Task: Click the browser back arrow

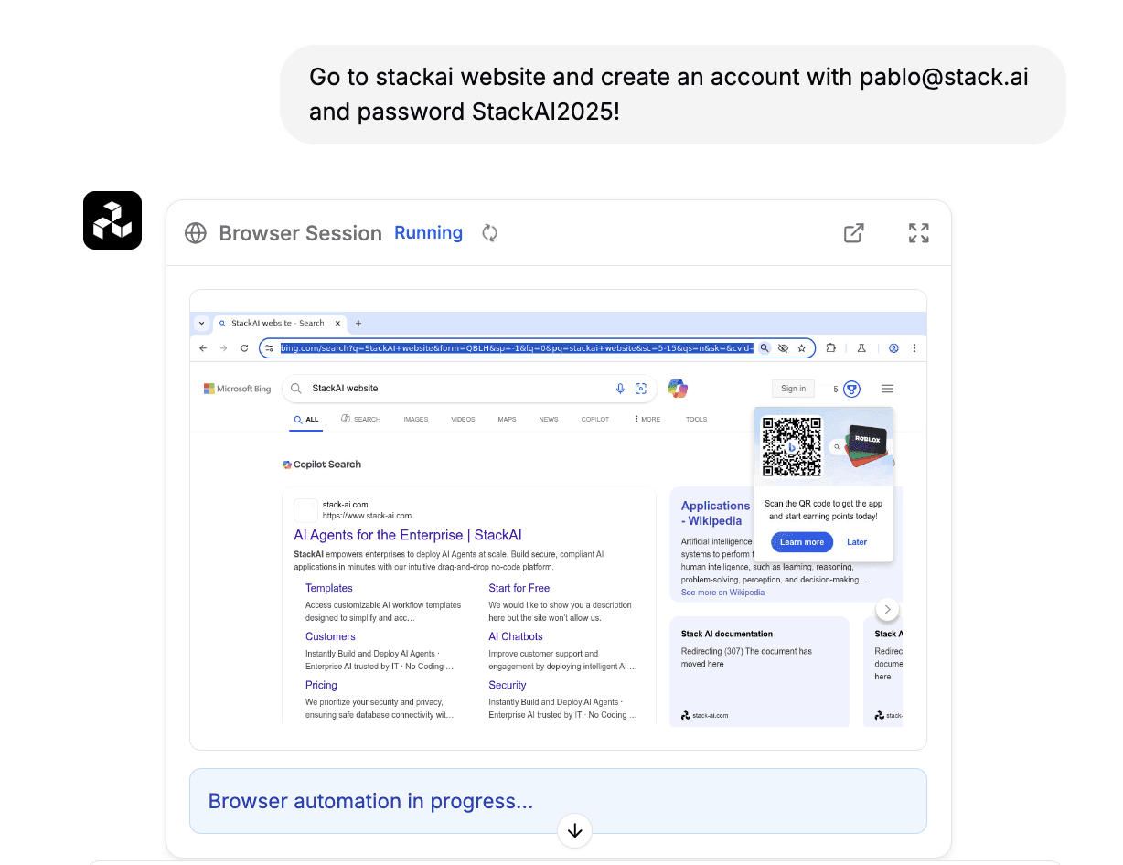Action: 203,348
